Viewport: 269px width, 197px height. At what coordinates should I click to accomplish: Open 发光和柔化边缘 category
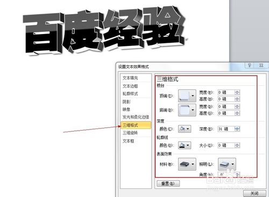pos(136,117)
